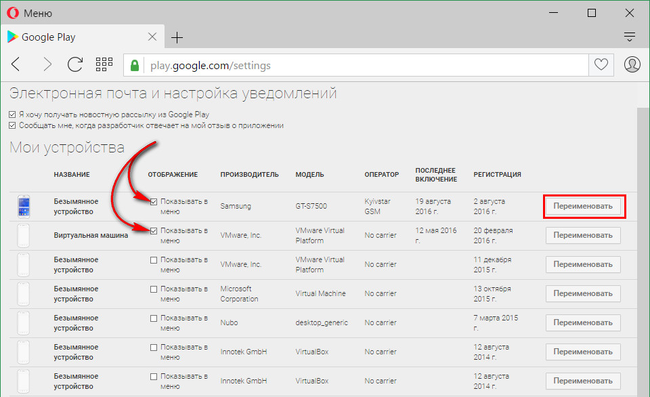Image resolution: width=650 pixels, height=397 pixels.
Task: Click the ПРОИЗВОДИТЕЛЬ column header
Action: pos(250,175)
